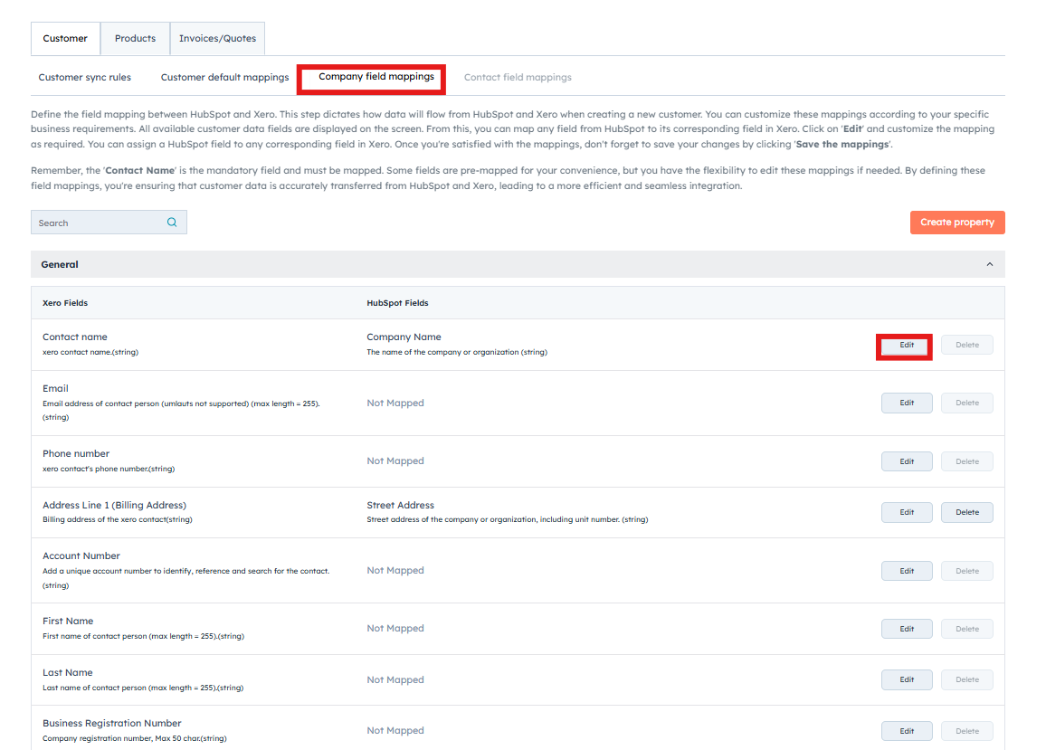Image resolution: width=1046 pixels, height=750 pixels.
Task: Edit Business Registration Number mapping
Action: pos(907,731)
